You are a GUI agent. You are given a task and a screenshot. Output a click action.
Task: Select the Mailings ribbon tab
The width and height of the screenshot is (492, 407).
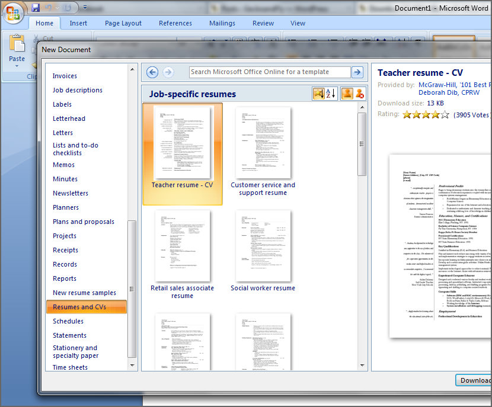(x=222, y=23)
